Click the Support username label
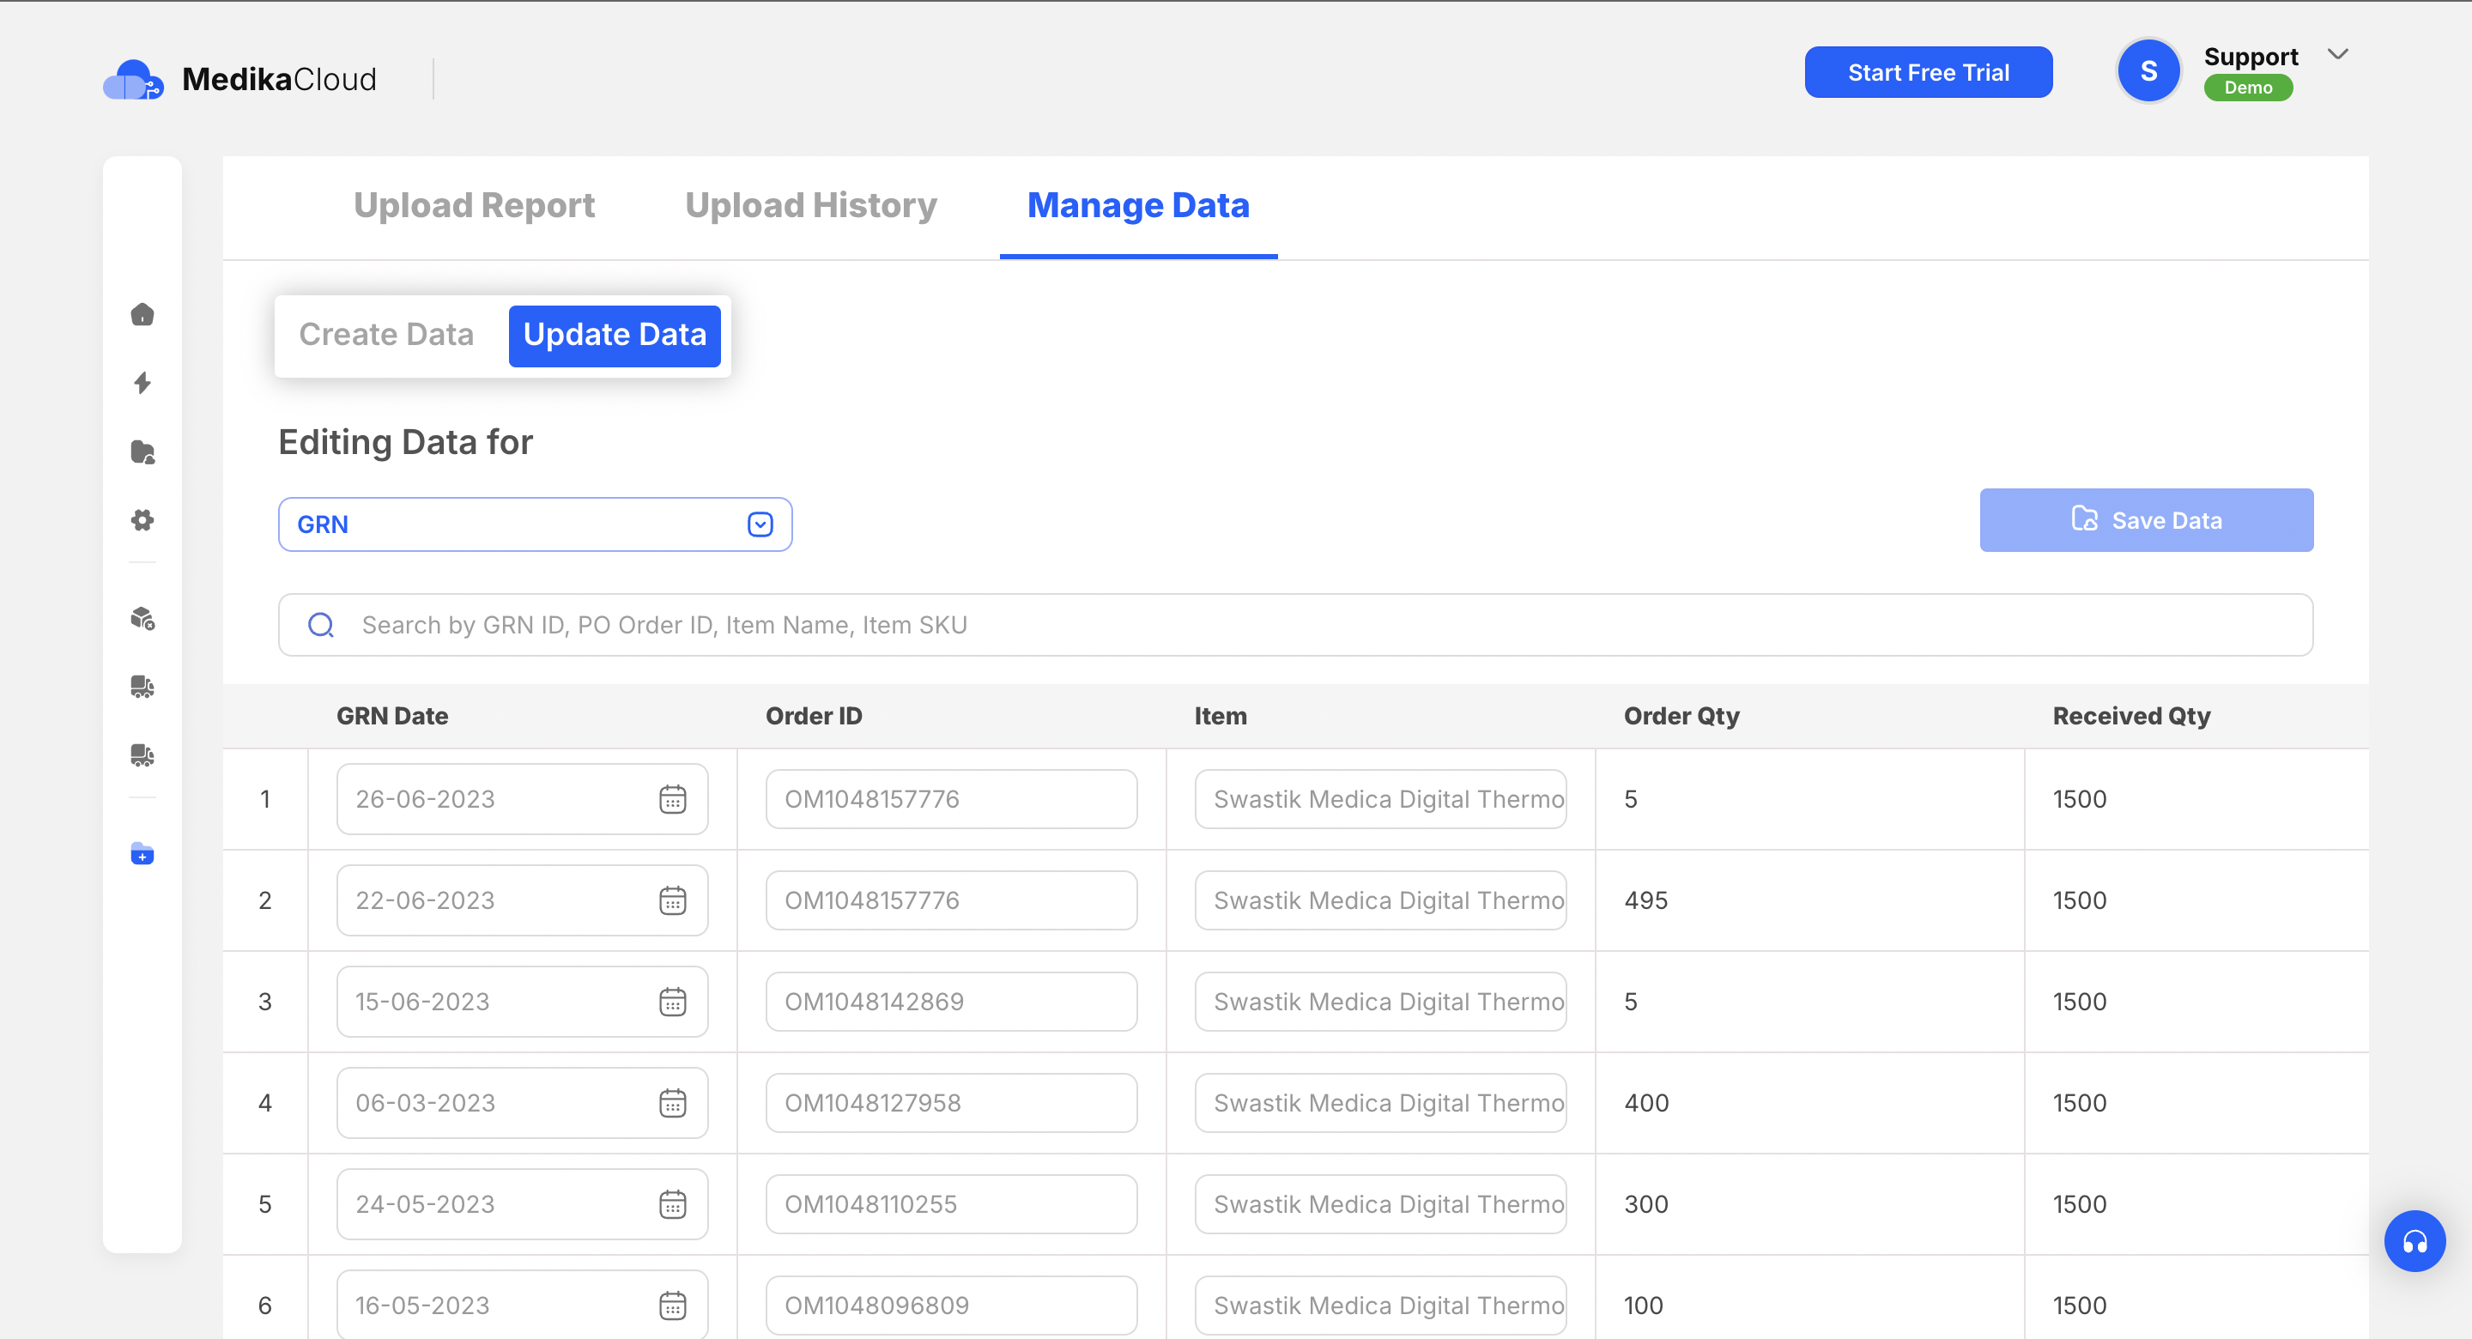Image resolution: width=2472 pixels, height=1339 pixels. pyautogui.click(x=2251, y=57)
